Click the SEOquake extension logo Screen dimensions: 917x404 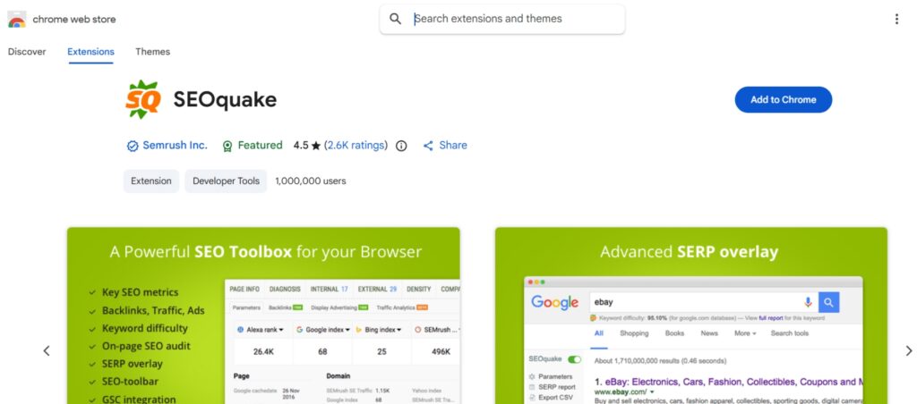(142, 100)
